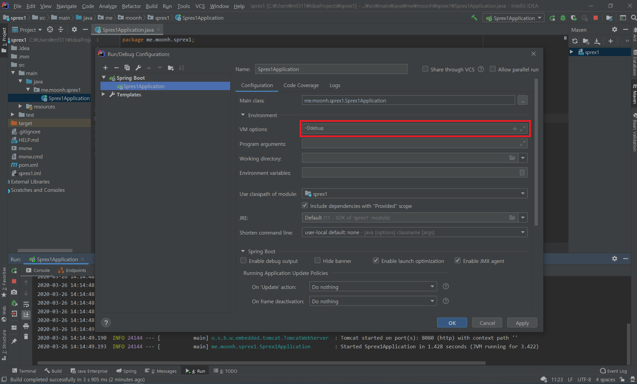The width and height of the screenshot is (637, 384).
Task: Browse for working directory folder
Action: [x=512, y=158]
